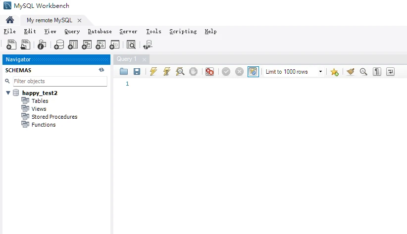This screenshot has height=234, width=407.
Task: Run EXPLAIN on statement magnifier icon
Action: (180, 71)
